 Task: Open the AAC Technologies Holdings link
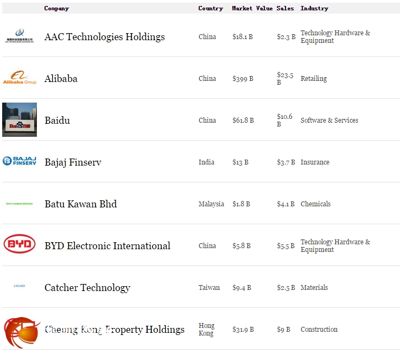coord(105,37)
